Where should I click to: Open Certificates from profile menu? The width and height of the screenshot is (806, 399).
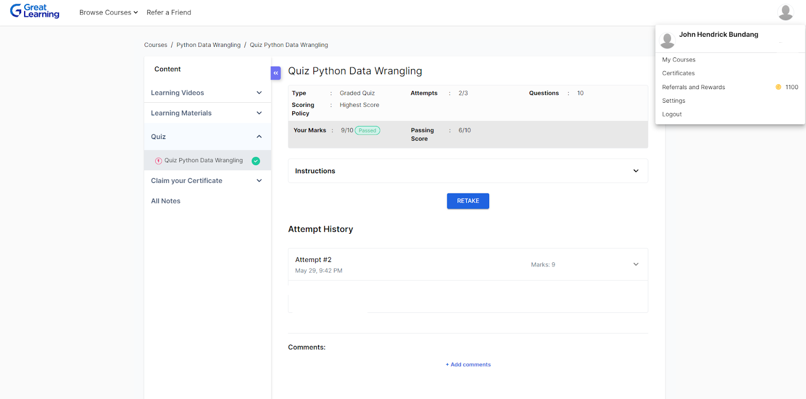coord(678,73)
